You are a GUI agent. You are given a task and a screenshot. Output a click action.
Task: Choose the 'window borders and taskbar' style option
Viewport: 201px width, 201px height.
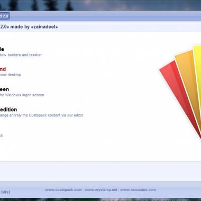21,55
